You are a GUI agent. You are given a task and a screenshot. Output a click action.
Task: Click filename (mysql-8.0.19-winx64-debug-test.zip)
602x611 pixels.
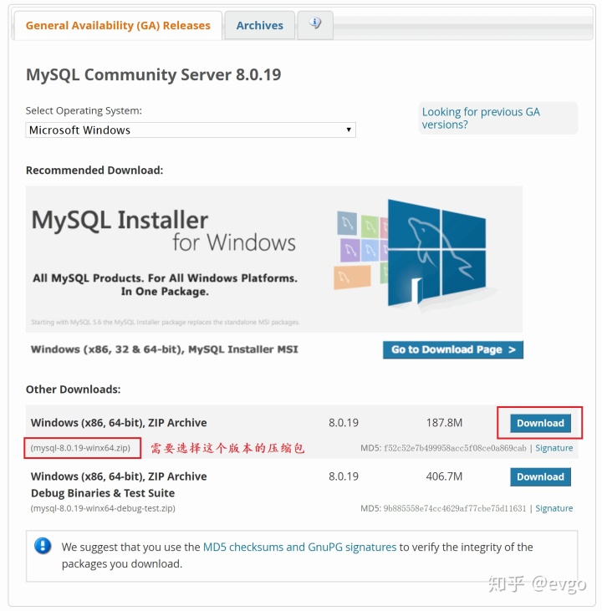(x=103, y=508)
